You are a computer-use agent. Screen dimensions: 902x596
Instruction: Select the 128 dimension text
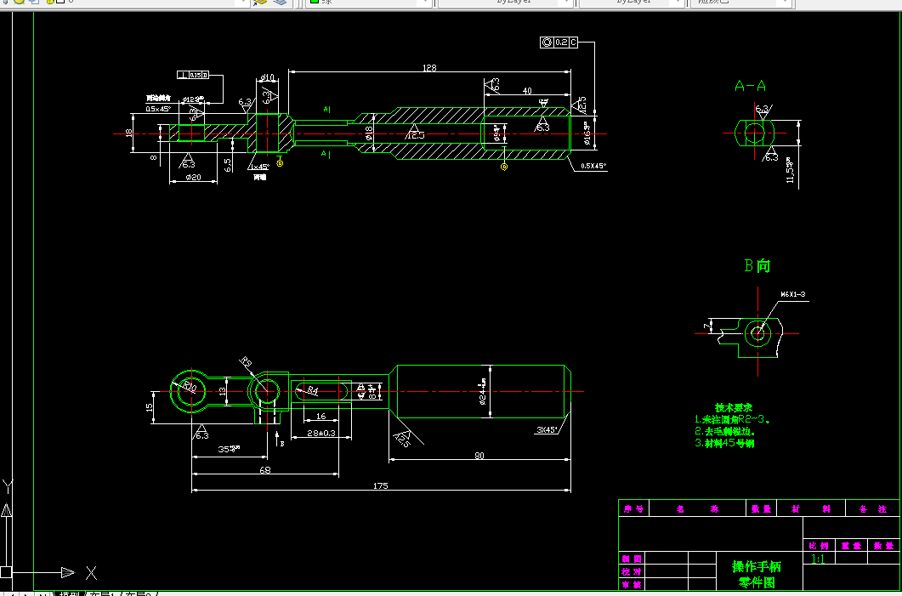tap(429, 68)
